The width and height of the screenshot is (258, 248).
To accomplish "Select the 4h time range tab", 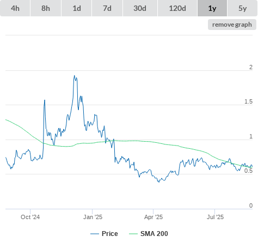I will 15,8.
